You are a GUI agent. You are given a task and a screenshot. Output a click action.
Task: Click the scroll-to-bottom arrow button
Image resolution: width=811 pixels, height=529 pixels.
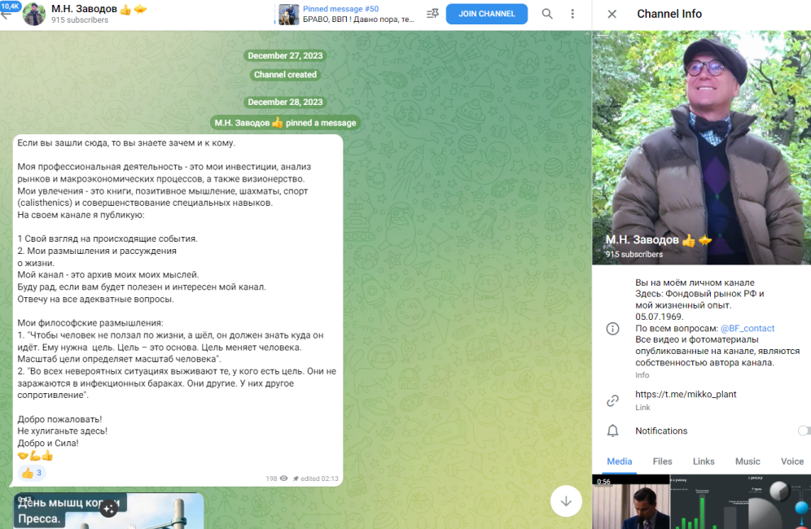[x=566, y=502]
